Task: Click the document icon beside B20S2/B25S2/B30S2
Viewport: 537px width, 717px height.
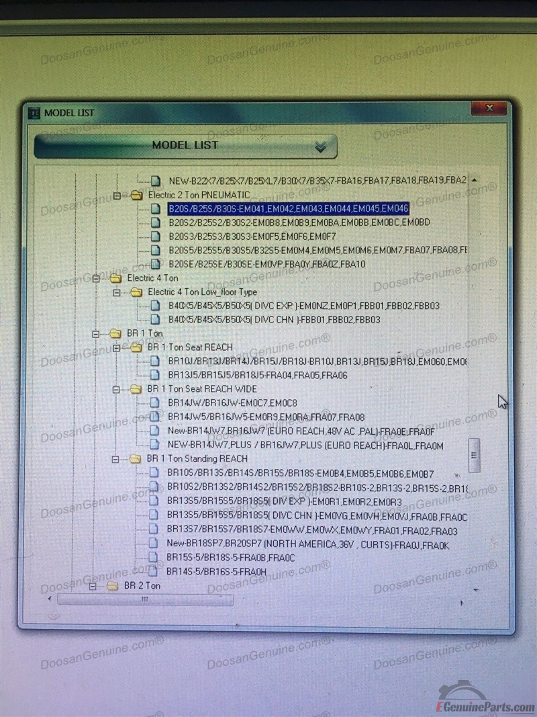Action: coord(156,222)
